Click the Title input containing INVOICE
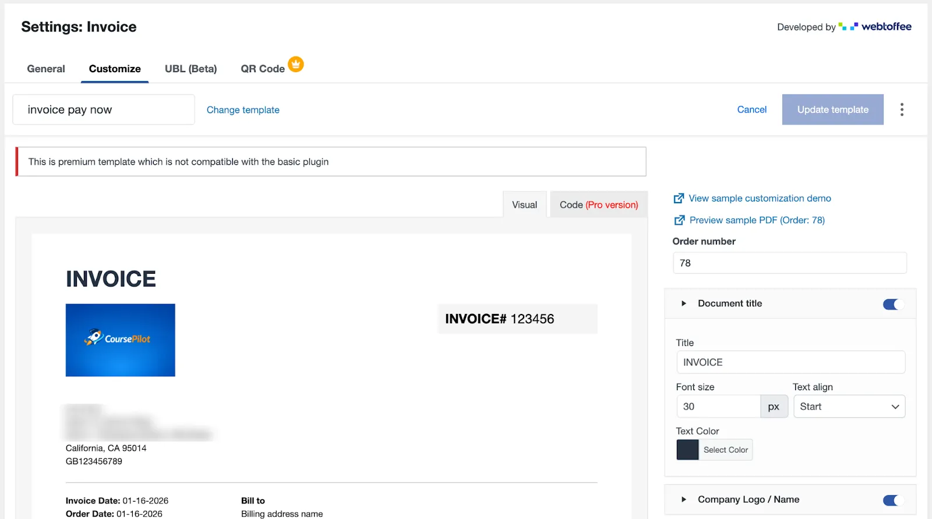The image size is (932, 519). (790, 362)
